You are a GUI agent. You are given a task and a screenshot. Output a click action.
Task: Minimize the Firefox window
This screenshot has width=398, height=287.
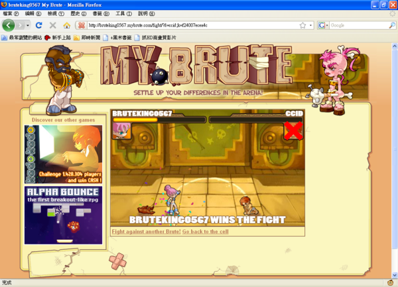[x=375, y=5]
